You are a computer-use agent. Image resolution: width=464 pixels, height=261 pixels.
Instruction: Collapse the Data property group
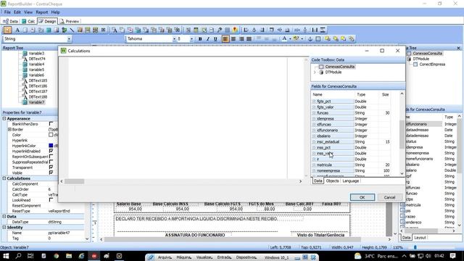click(x=4, y=217)
